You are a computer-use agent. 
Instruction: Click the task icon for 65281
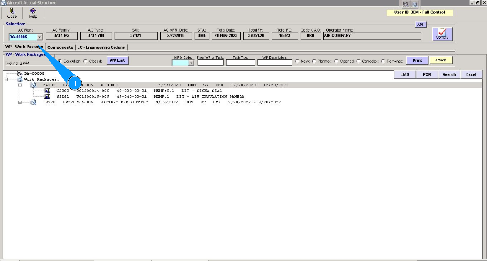pyautogui.click(x=47, y=96)
